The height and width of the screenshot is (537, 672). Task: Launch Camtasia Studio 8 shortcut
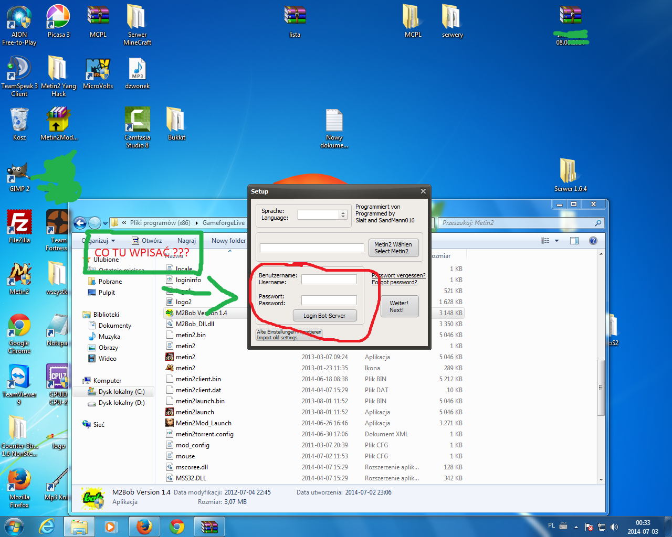coord(137,128)
